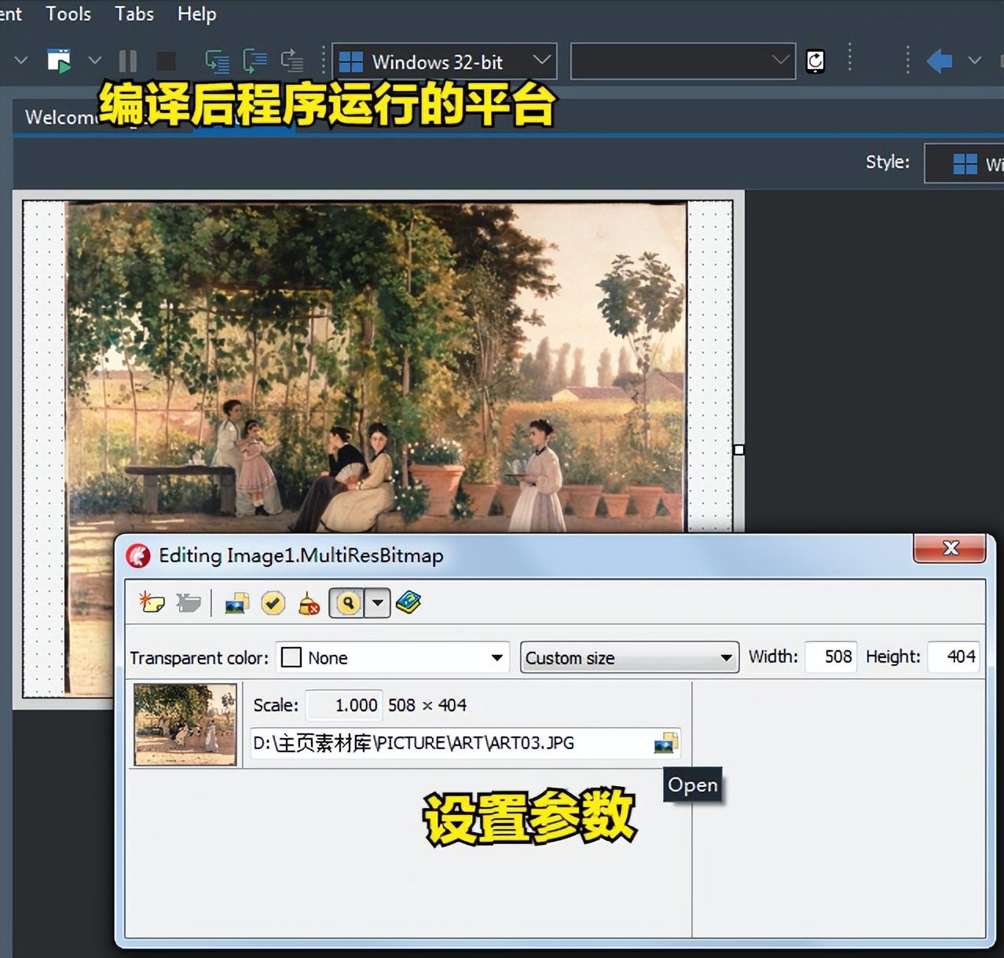
Task: Expand the Back arrow history dropdown
Action: pos(975,60)
